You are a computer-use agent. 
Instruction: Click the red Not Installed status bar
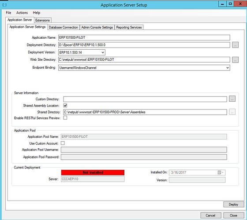pyautogui.click(x=93, y=172)
